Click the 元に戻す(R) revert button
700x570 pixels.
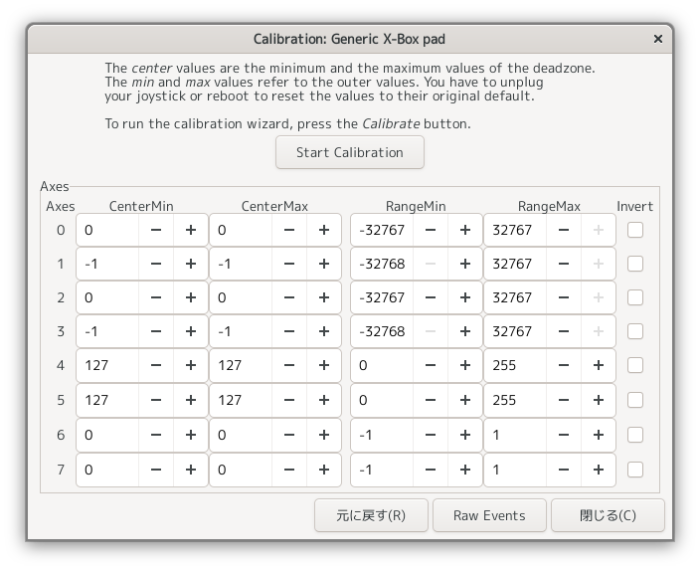click(371, 515)
